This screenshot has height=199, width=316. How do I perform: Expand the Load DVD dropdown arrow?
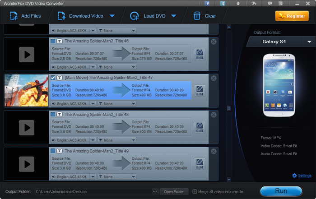tap(174, 16)
